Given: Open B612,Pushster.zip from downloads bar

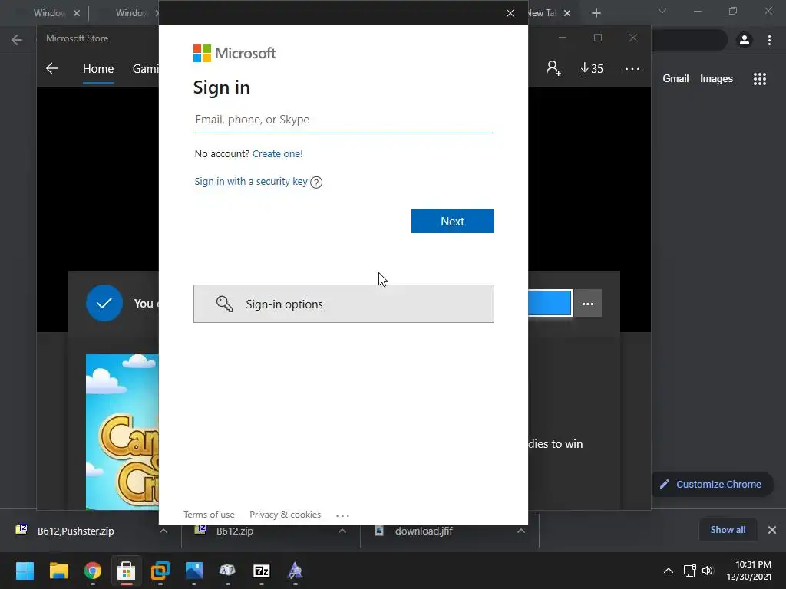Looking at the screenshot, I should (75, 531).
